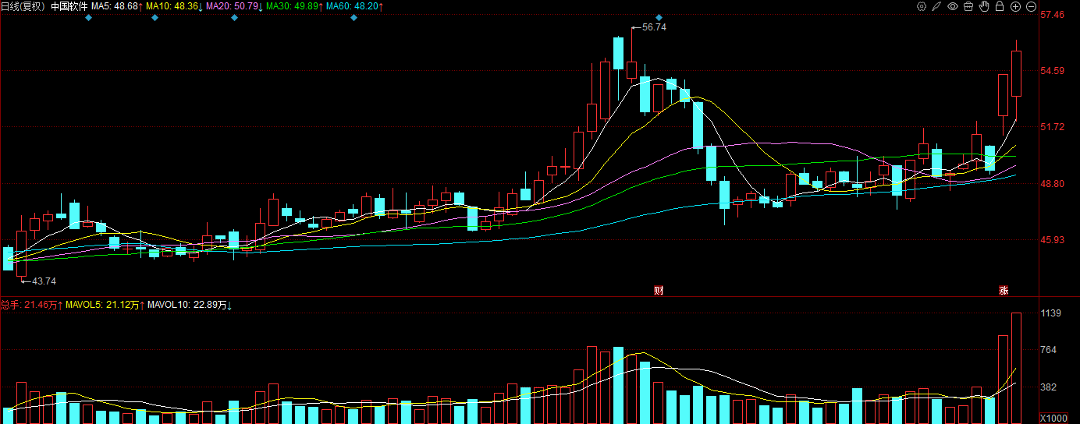The width and height of the screenshot is (1080, 424).
Task: Click the 48.80 price axis value
Action: coord(1053,184)
